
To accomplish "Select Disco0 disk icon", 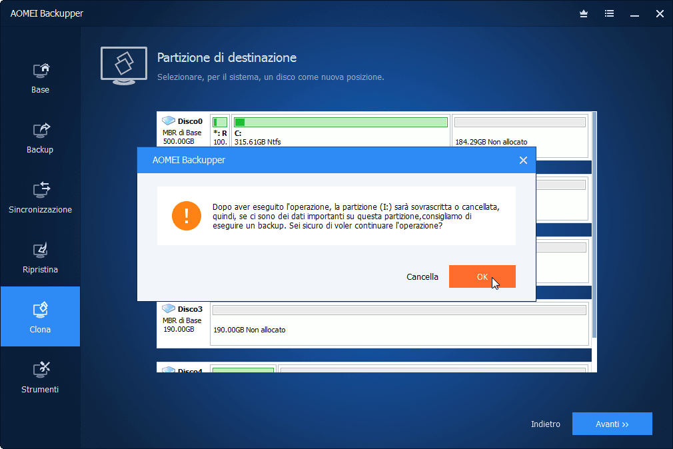I will click(169, 121).
